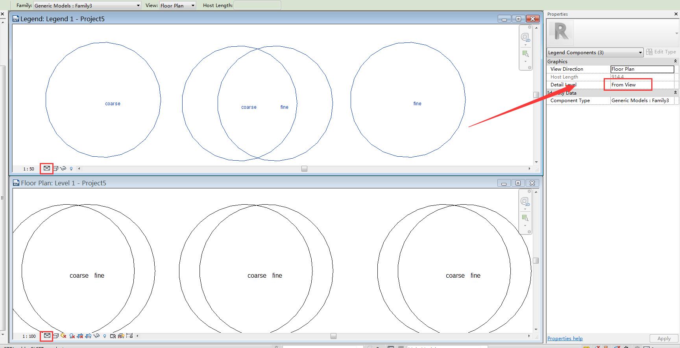
Task: Toggle Analytical Model icon in Floor Plan view
Action: point(121,336)
